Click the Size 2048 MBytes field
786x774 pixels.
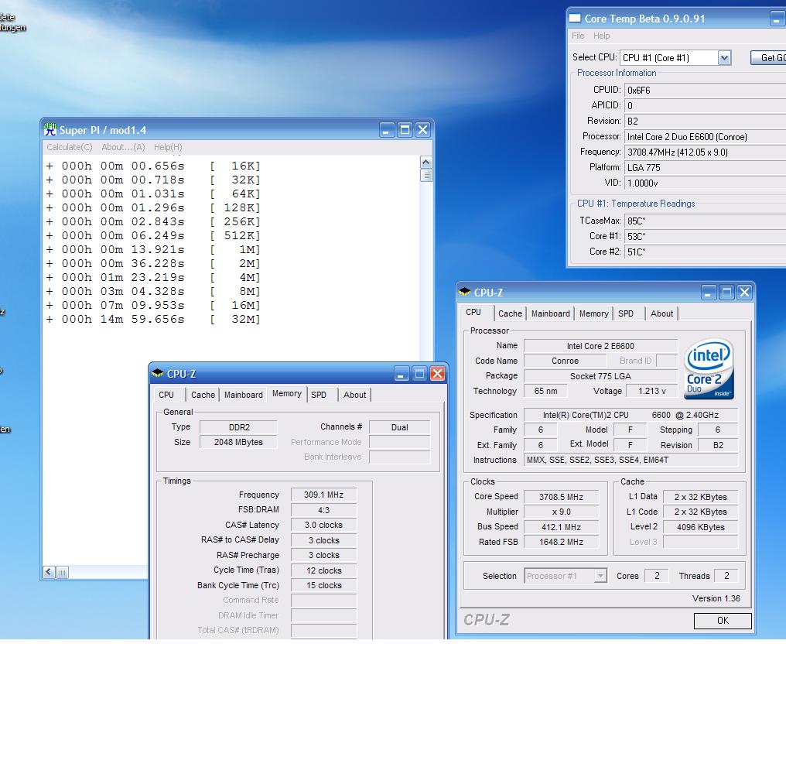(238, 442)
